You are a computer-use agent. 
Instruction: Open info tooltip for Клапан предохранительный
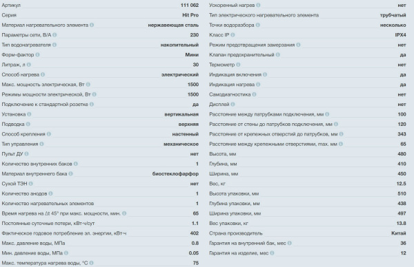[278, 54]
